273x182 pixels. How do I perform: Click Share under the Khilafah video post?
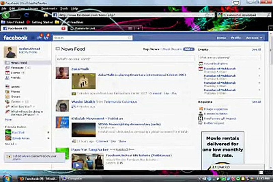point(122,141)
